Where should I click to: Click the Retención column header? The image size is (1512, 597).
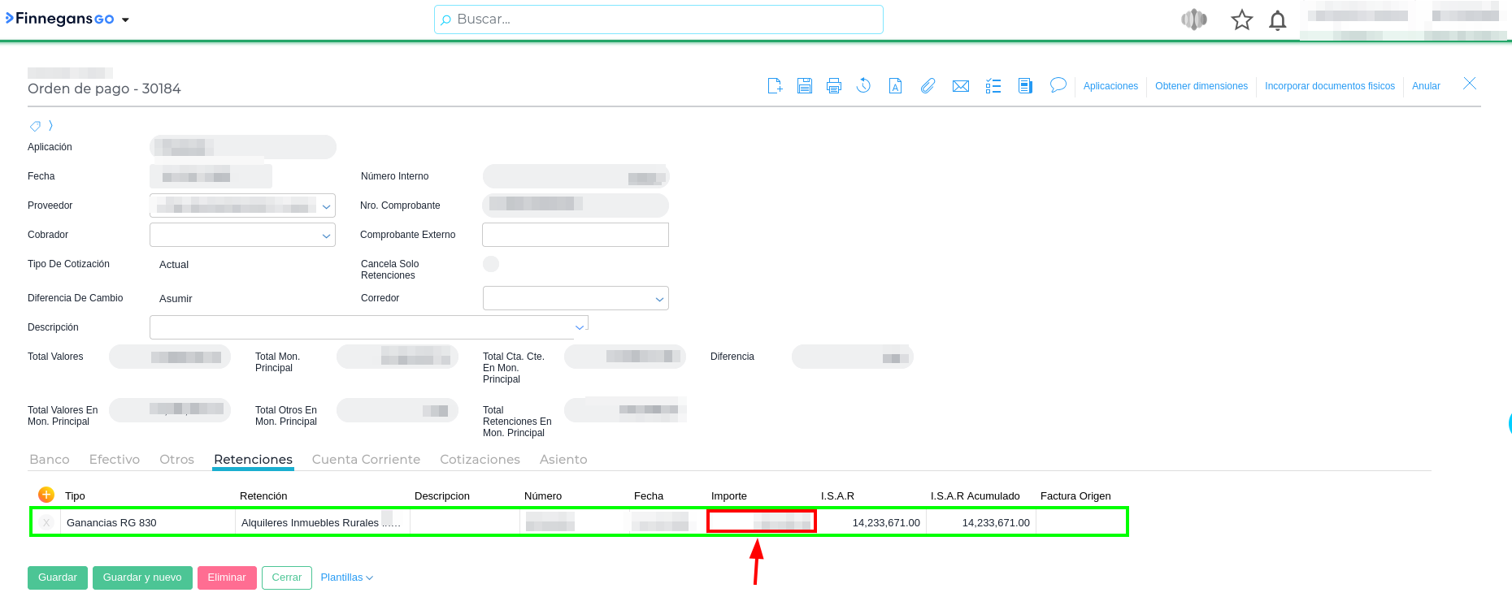(263, 496)
